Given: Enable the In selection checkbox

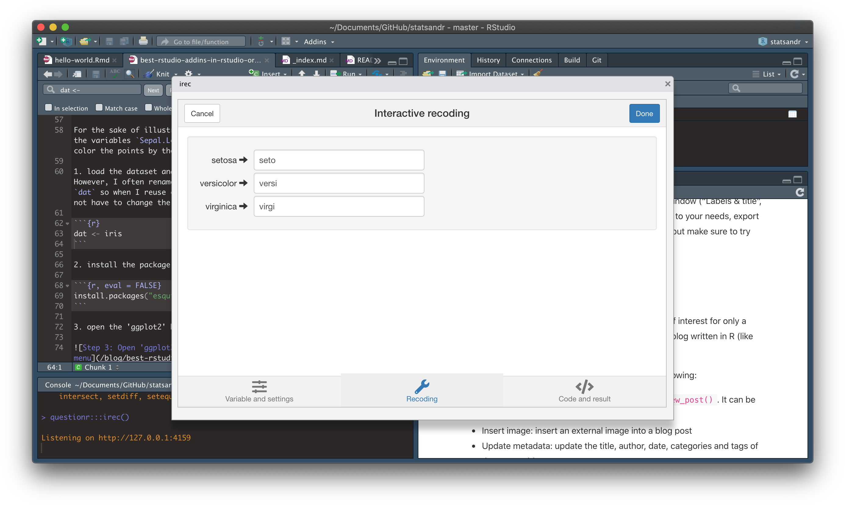Looking at the screenshot, I should pos(48,108).
